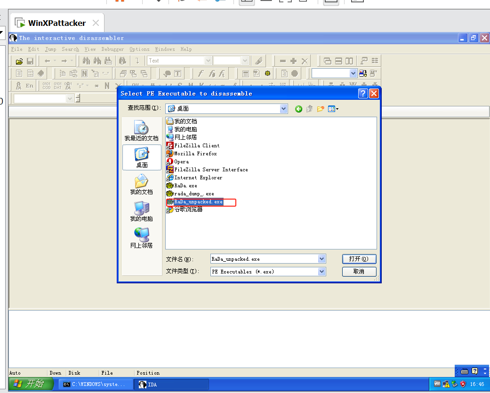This screenshot has width=490, height=393.
Task: Open the Windows menu
Action: pyautogui.click(x=165, y=49)
